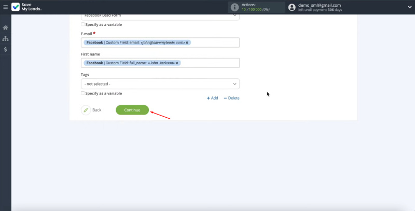Screen dimensions: 415x211
Task: Click the Actions info icon
Action: (234, 7)
